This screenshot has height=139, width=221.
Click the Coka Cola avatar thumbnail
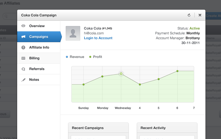click(x=73, y=33)
